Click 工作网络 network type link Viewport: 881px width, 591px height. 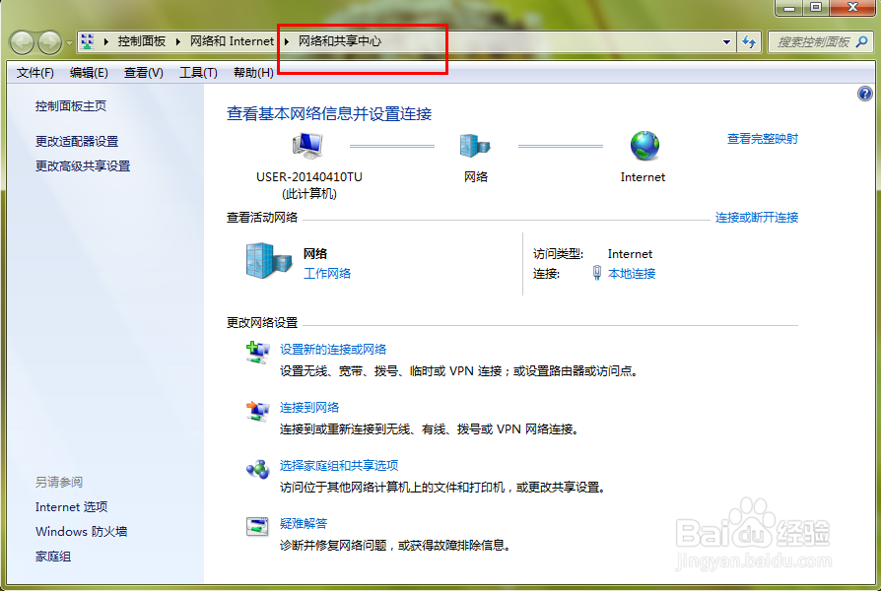click(x=327, y=274)
